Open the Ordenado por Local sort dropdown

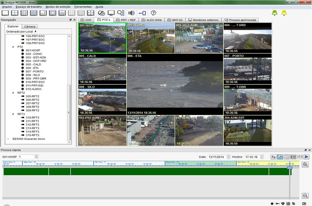click(22, 31)
